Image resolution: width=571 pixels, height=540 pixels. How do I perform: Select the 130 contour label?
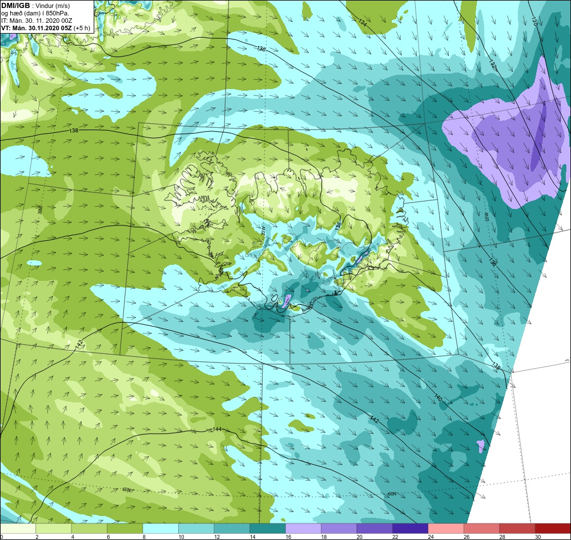[534, 21]
